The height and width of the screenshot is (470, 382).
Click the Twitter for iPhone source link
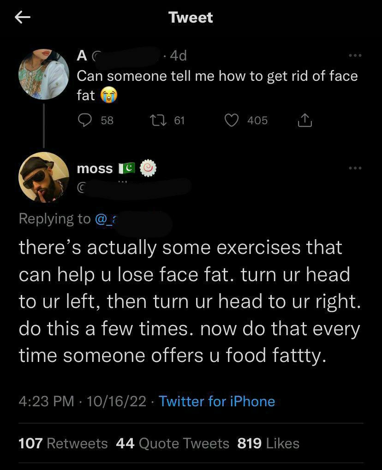tap(217, 401)
